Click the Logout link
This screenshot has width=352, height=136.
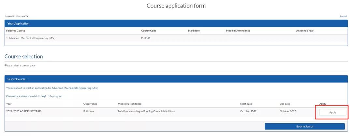pos(343,16)
